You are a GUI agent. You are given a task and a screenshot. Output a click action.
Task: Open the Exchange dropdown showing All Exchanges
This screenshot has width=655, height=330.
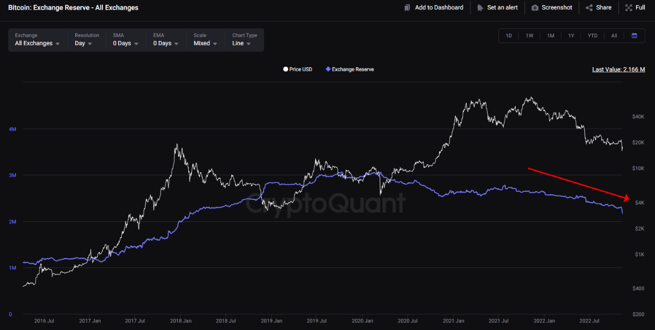[x=37, y=40]
